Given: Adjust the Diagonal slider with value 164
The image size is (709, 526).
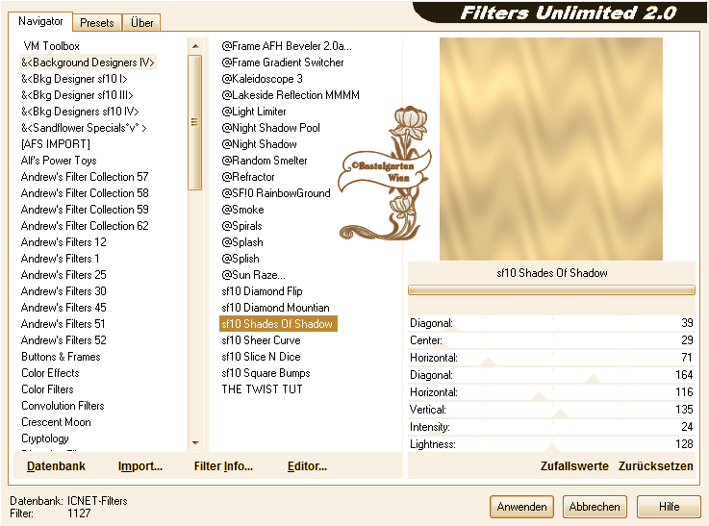Looking at the screenshot, I should 551,375.
